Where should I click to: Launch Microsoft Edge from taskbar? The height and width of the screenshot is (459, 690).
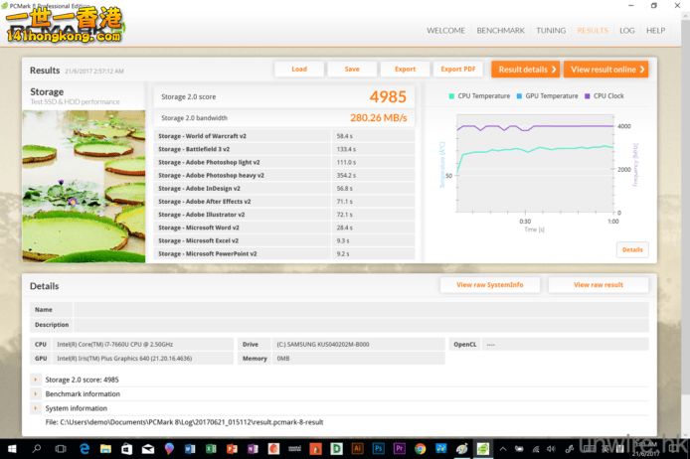pos(85,449)
